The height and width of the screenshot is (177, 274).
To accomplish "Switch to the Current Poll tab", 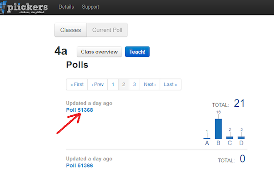I will pos(107,30).
